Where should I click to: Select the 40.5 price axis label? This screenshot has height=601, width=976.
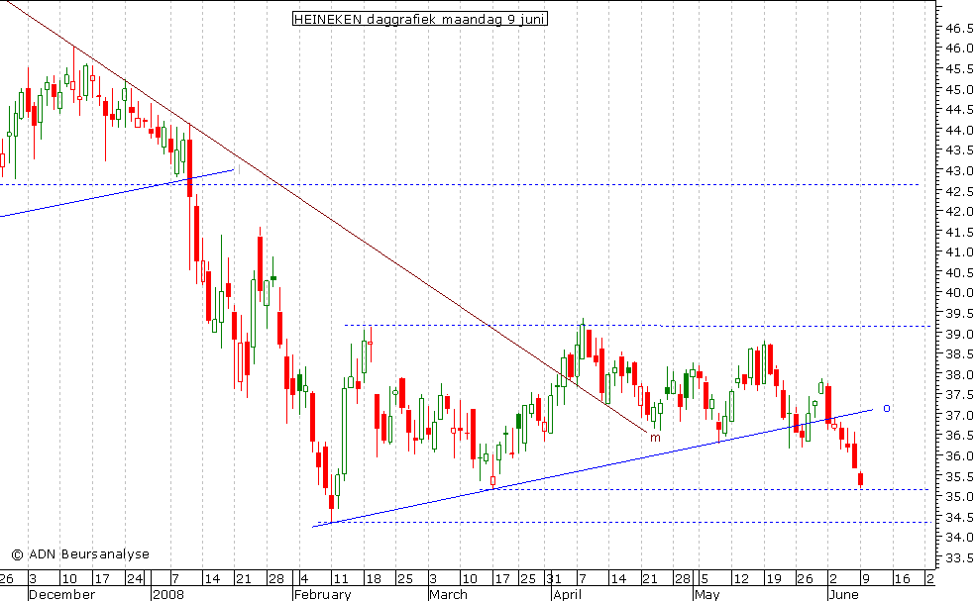tap(959, 273)
